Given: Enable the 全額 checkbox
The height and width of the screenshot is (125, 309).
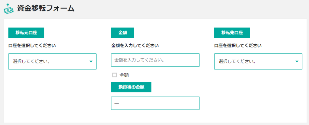Looking at the screenshot, I should 114,75.
